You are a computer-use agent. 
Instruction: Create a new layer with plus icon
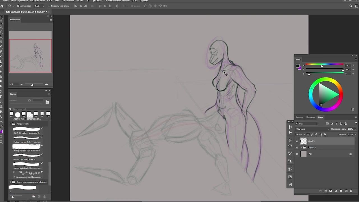pos(346,191)
